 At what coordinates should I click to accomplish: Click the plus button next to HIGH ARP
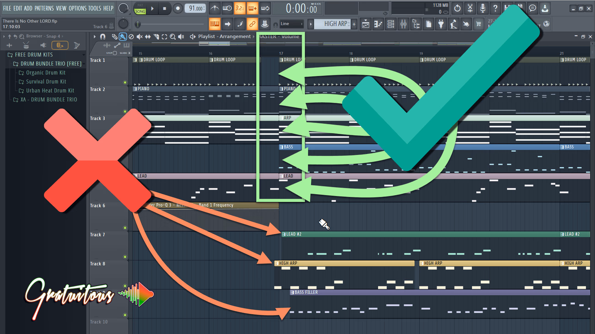(x=354, y=24)
